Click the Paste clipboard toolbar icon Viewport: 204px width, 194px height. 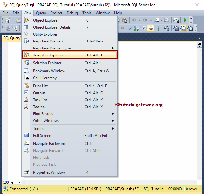pos(125,20)
